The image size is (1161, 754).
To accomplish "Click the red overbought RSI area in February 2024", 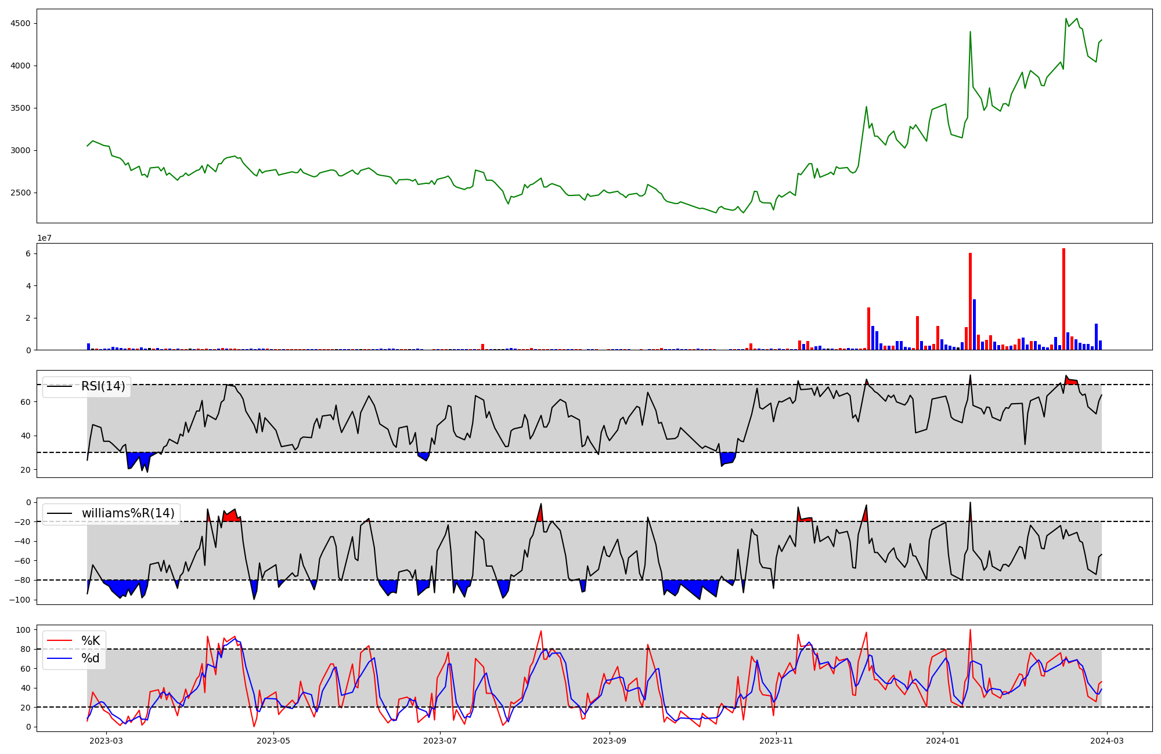I will [x=1072, y=381].
